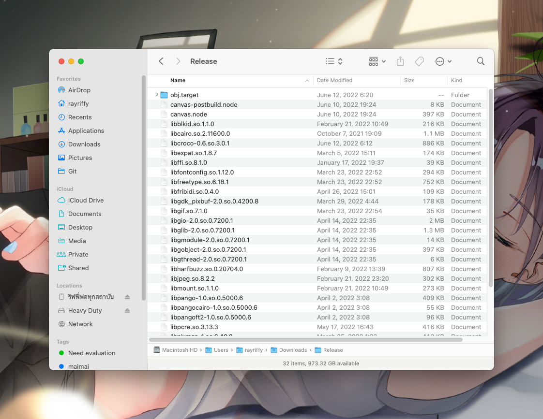Open Network in the sidebar

(80, 324)
